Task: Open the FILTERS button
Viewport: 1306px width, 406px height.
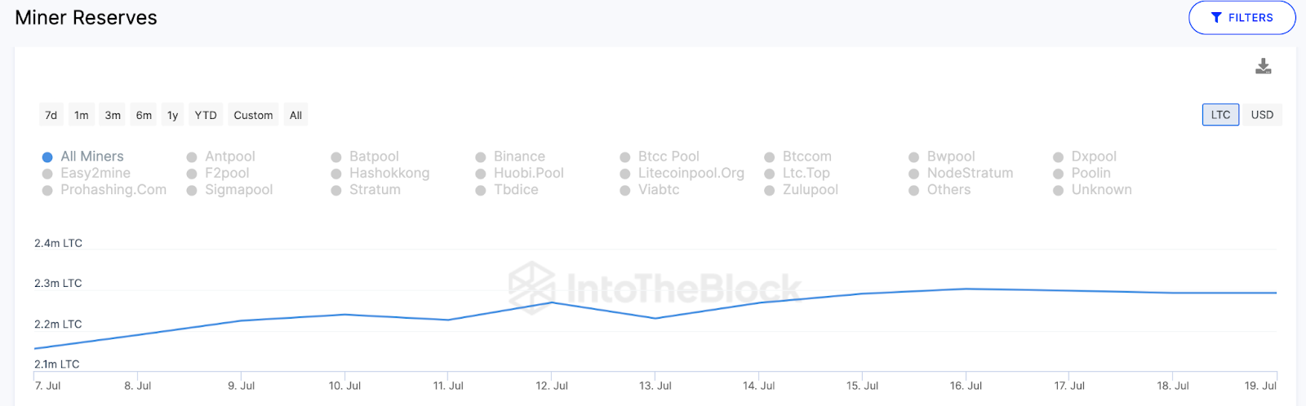Action: pyautogui.click(x=1242, y=18)
